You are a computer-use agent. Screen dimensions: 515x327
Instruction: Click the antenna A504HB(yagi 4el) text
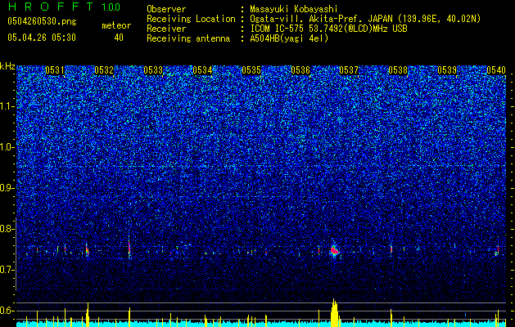pos(289,38)
